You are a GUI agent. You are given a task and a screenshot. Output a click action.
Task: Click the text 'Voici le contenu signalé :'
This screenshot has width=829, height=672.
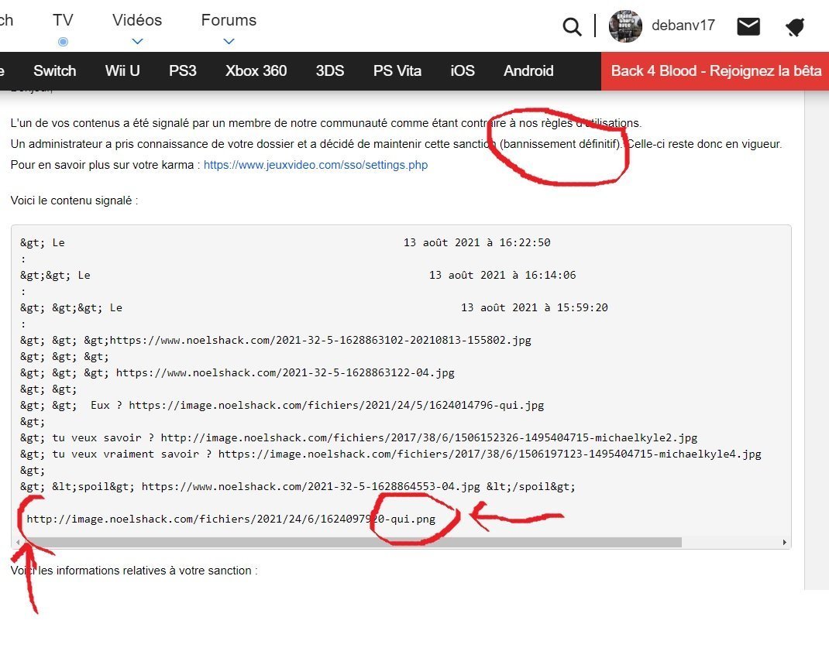[x=74, y=201]
